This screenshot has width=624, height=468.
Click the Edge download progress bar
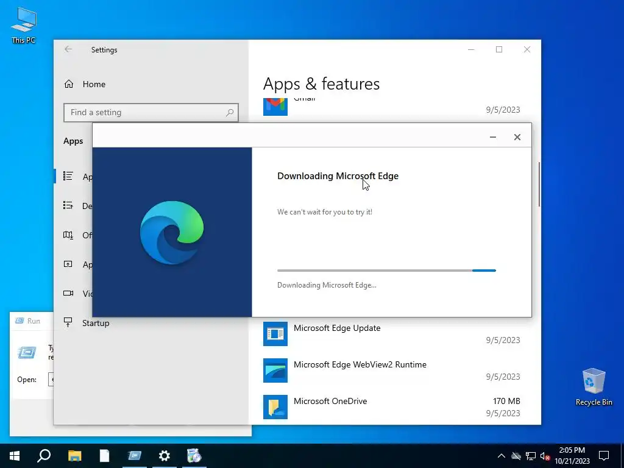click(386, 271)
